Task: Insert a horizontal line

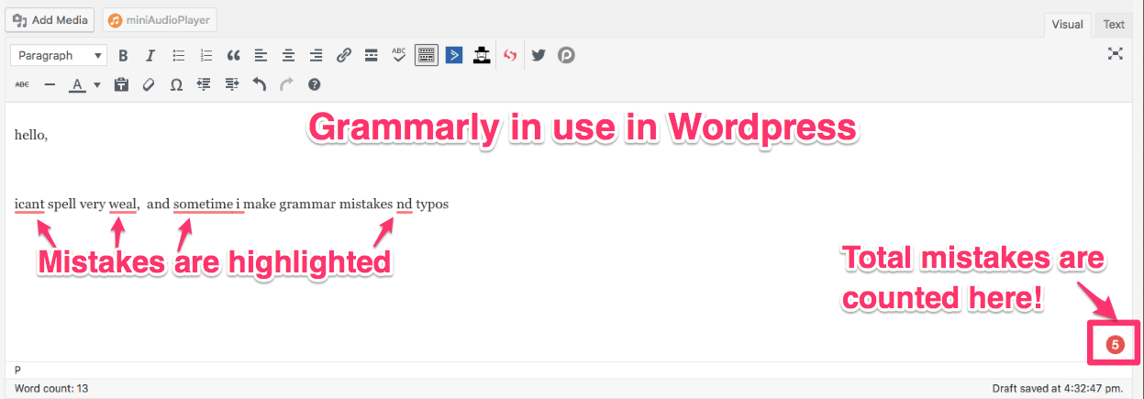Action: tap(50, 84)
